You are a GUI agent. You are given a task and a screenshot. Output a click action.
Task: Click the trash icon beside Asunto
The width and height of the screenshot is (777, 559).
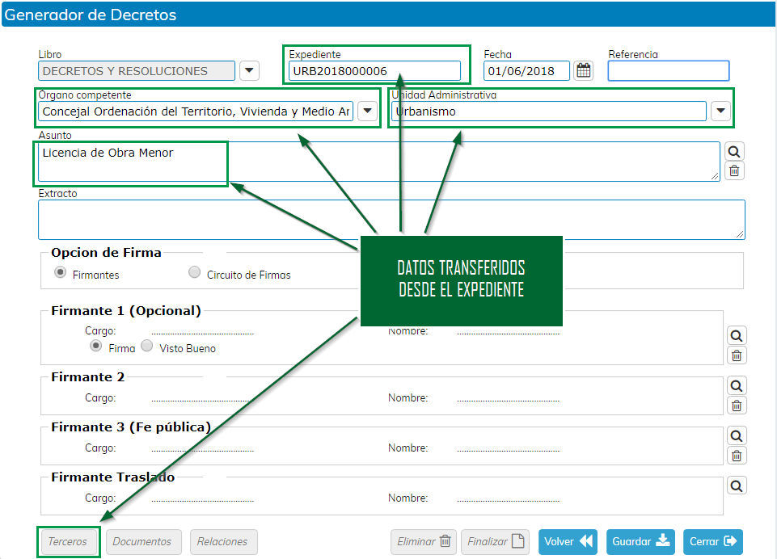734,170
